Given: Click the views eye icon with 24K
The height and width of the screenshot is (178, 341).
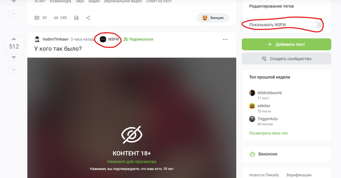Looking at the screenshot, I should pyautogui.click(x=56, y=18).
